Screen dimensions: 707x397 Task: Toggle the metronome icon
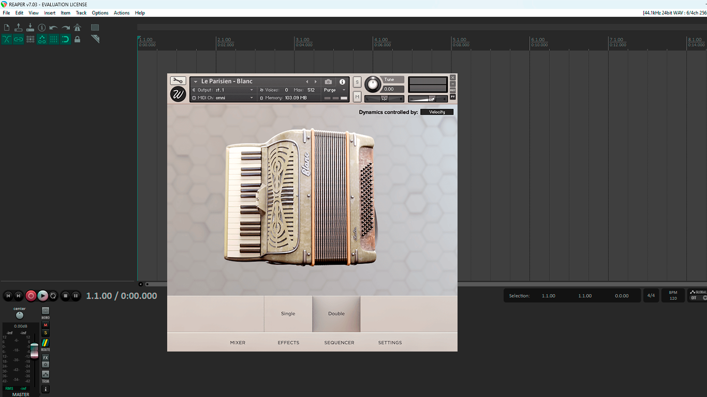point(77,27)
